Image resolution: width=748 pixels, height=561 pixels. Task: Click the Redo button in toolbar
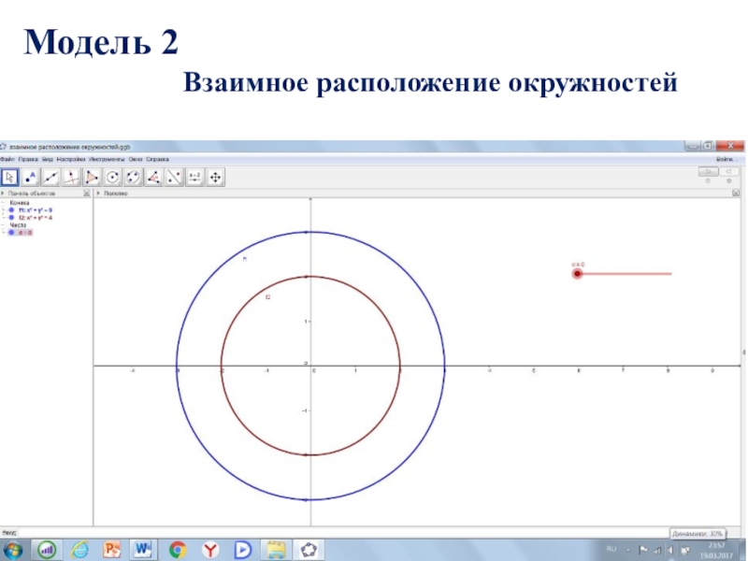click(x=729, y=171)
